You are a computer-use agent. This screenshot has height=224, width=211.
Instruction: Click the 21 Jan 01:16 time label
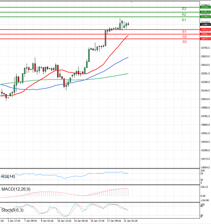tap(130, 221)
